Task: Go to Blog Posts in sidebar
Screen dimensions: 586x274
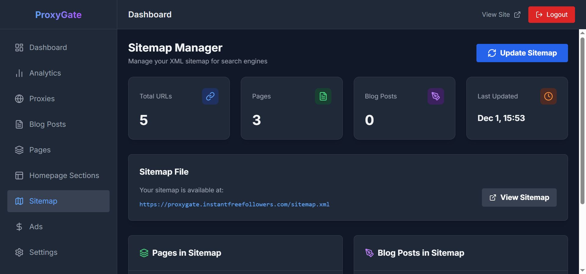Action: [x=47, y=124]
